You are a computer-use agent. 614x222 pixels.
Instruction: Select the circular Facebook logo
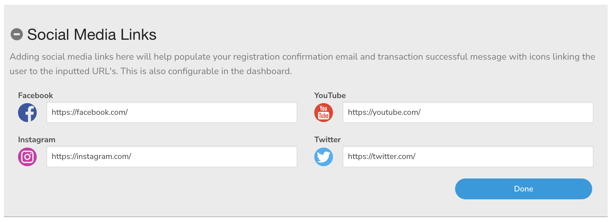point(27,112)
